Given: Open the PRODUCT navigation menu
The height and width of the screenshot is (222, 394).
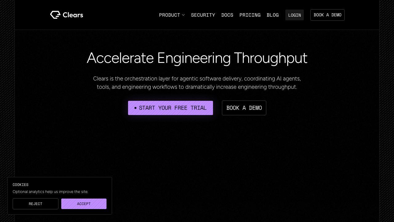Looking at the screenshot, I should point(170,15).
